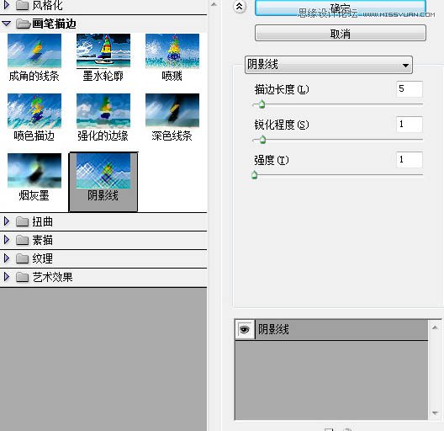Click the filter list scroll-up arrow

(214, 4)
